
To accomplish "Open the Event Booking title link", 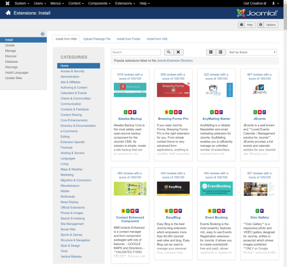I will pyautogui.click(x=216, y=217).
